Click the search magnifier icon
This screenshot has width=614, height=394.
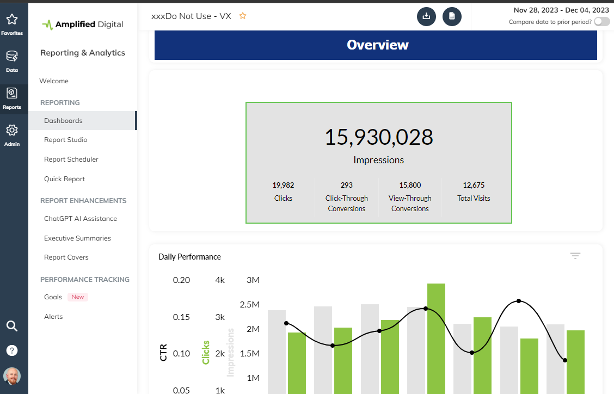pos(12,326)
